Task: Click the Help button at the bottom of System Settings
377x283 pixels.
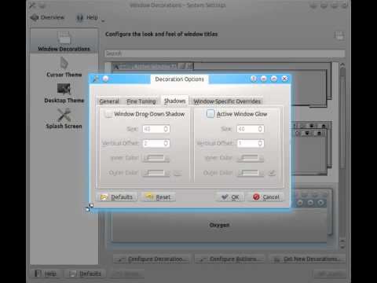Action: click(46, 274)
